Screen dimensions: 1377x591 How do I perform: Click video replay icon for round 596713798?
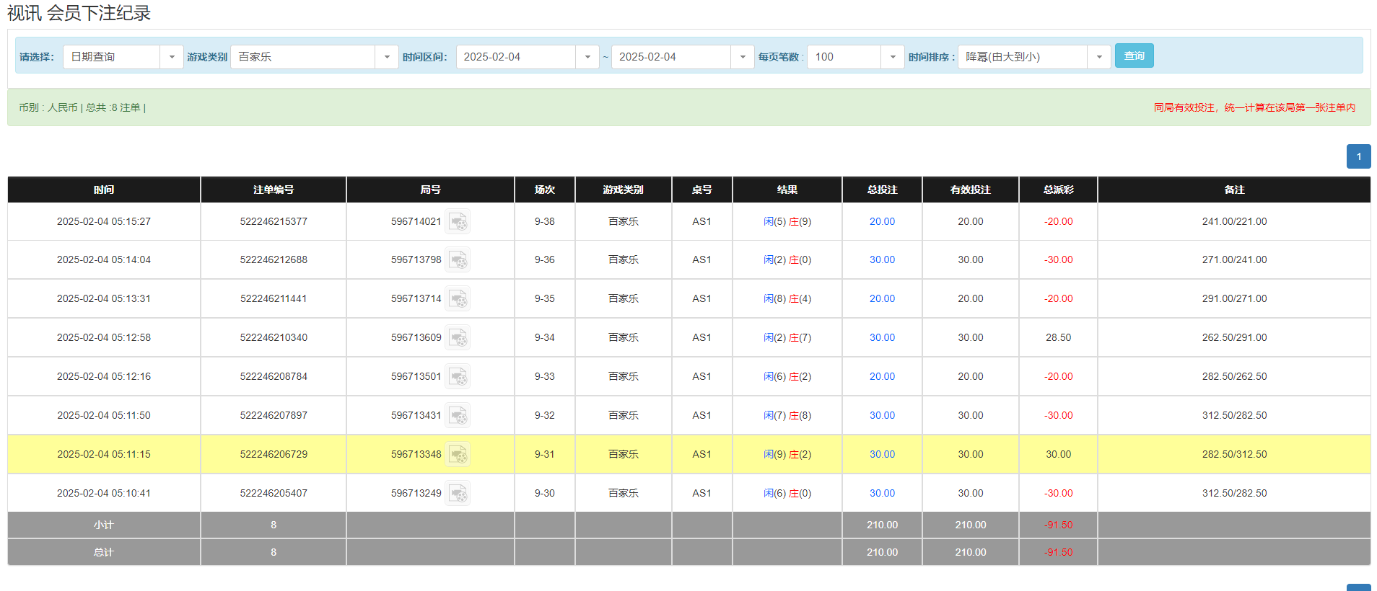coord(458,260)
